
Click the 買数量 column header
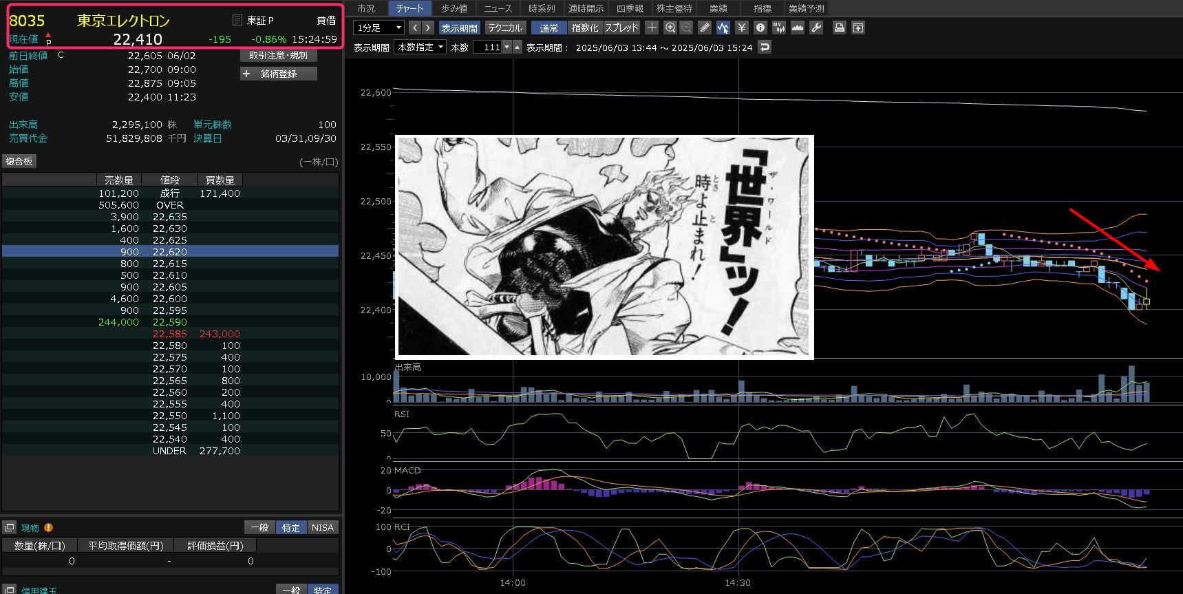[220, 180]
